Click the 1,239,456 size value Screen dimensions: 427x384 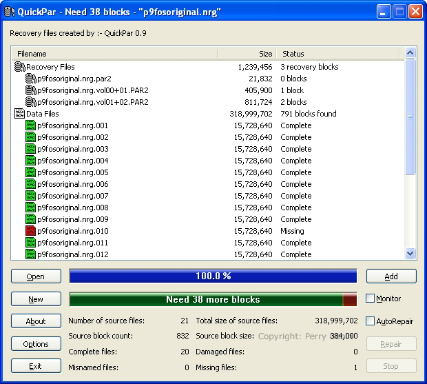(255, 67)
